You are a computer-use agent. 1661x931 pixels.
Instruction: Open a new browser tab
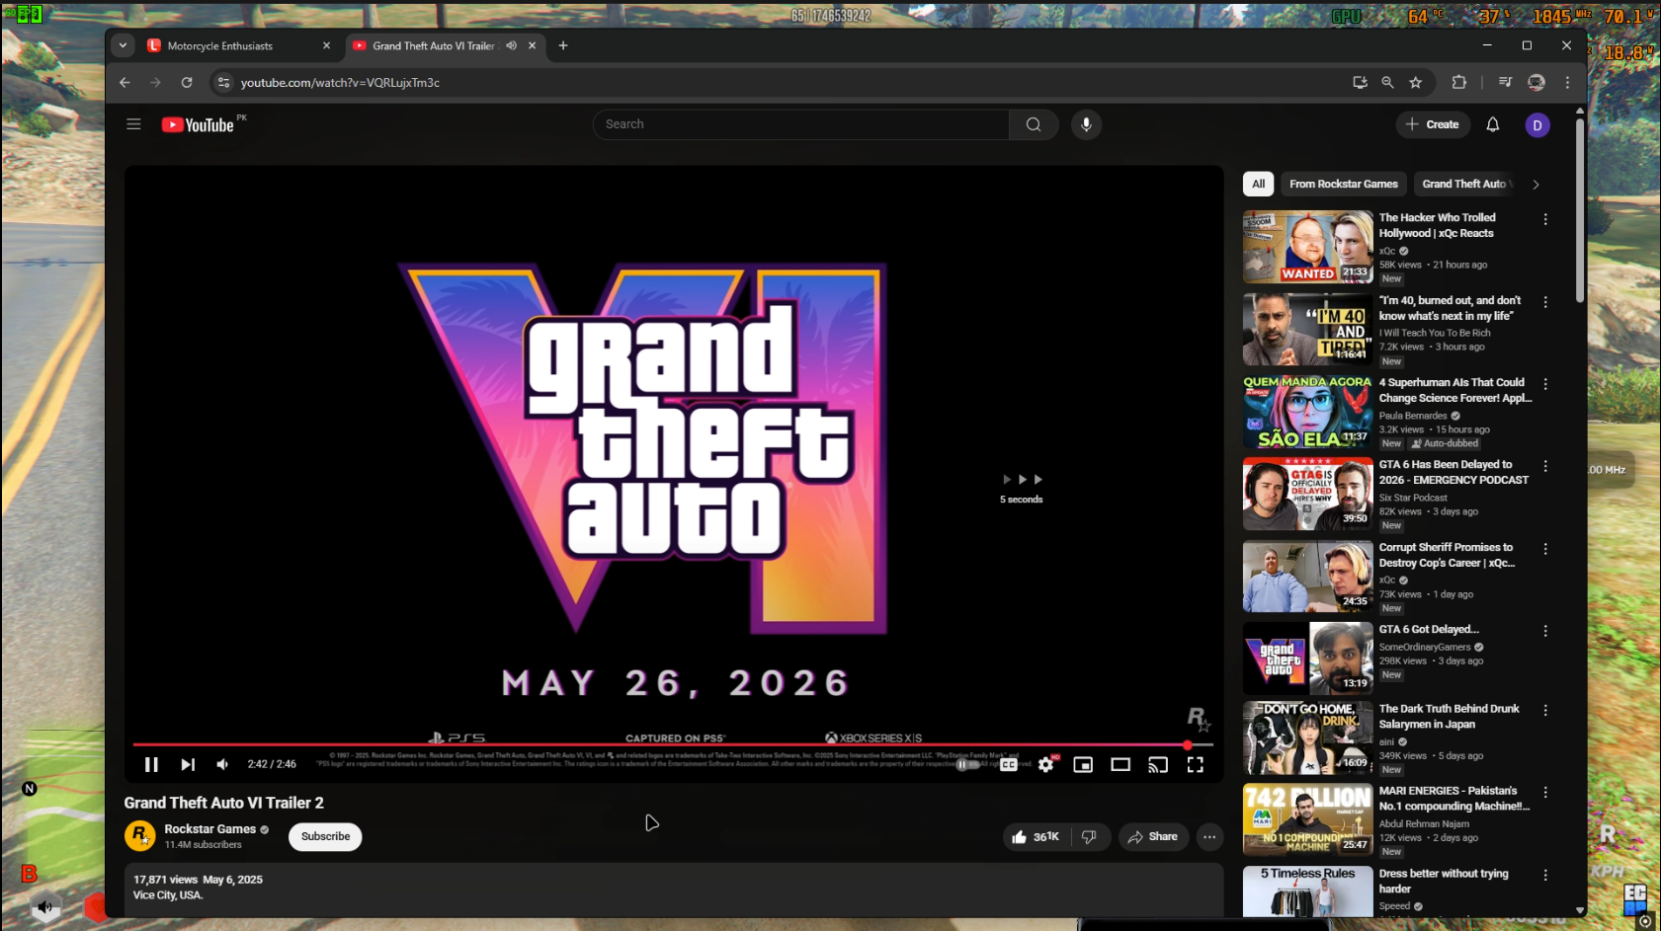[563, 45]
